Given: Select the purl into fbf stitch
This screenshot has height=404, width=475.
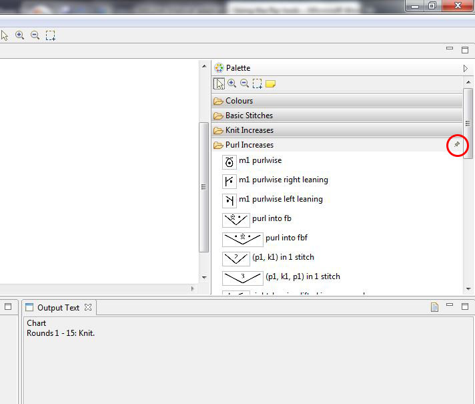Looking at the screenshot, I should point(286,238).
